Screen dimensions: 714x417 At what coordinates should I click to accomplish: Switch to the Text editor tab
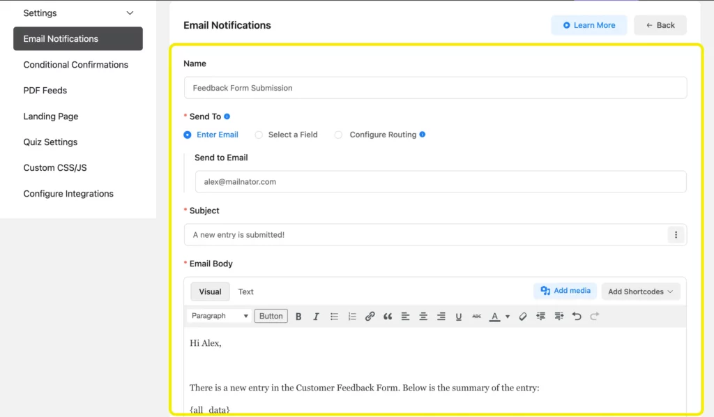(245, 291)
